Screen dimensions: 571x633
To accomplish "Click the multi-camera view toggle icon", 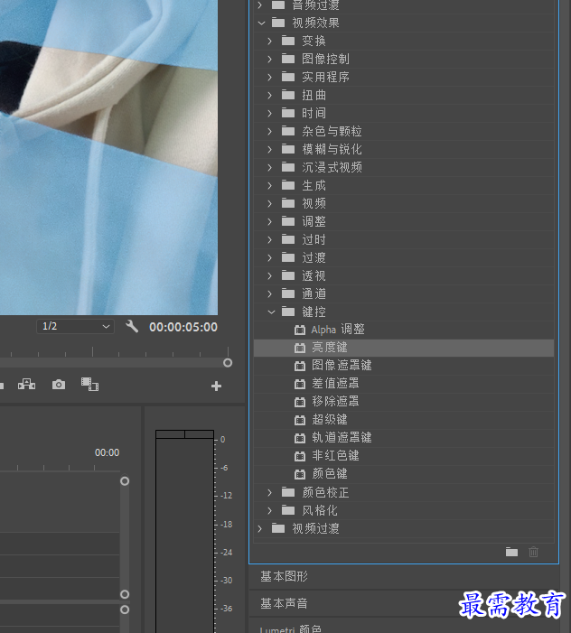I will click(x=26, y=385).
